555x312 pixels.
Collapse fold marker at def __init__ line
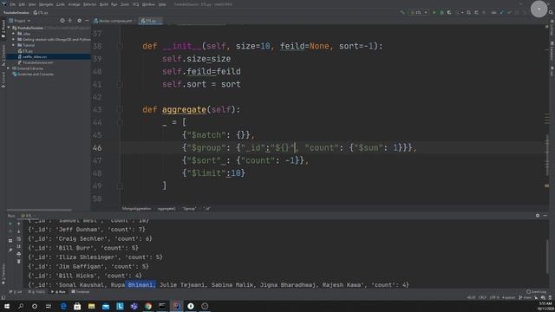[120, 46]
